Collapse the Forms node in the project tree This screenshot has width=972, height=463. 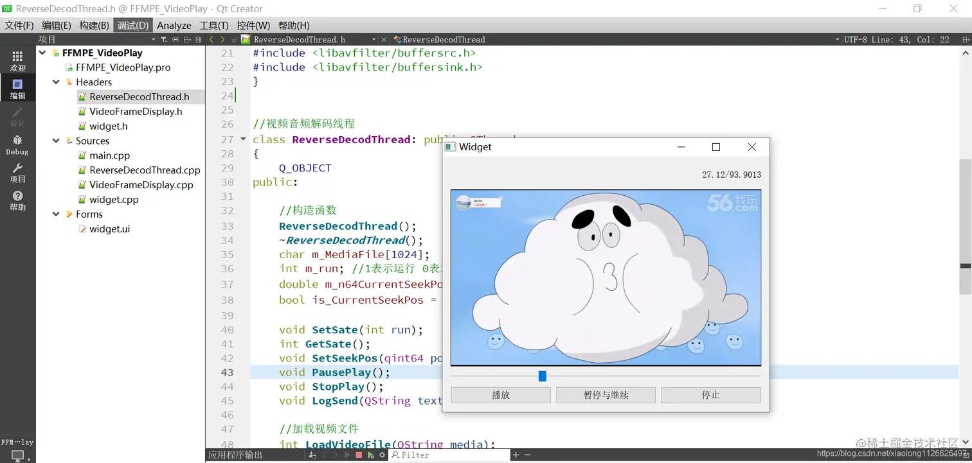(57, 214)
